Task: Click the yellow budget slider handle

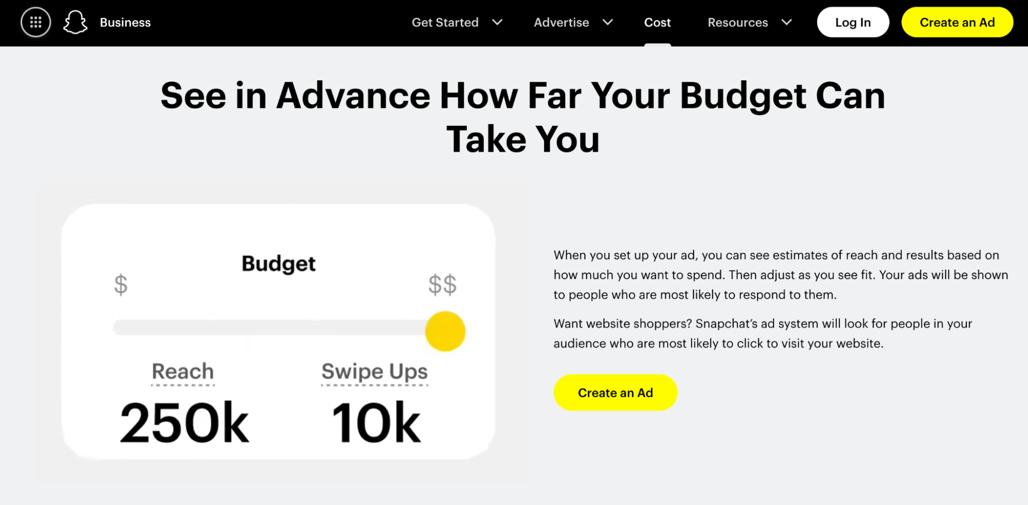Action: 445,331
